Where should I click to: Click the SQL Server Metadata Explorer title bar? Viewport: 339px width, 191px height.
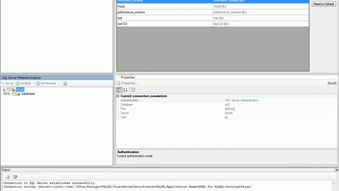tap(57, 77)
